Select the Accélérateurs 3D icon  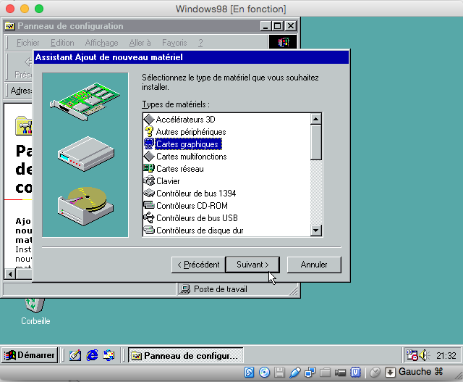point(149,120)
